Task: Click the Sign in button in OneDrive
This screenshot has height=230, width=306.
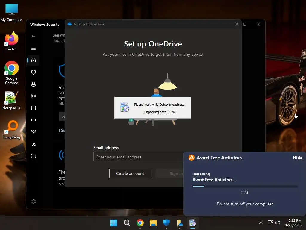Action: pyautogui.click(x=170, y=173)
